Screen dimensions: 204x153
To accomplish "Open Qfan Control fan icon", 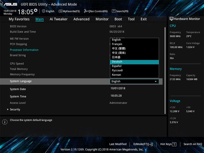I will tap(86, 11).
